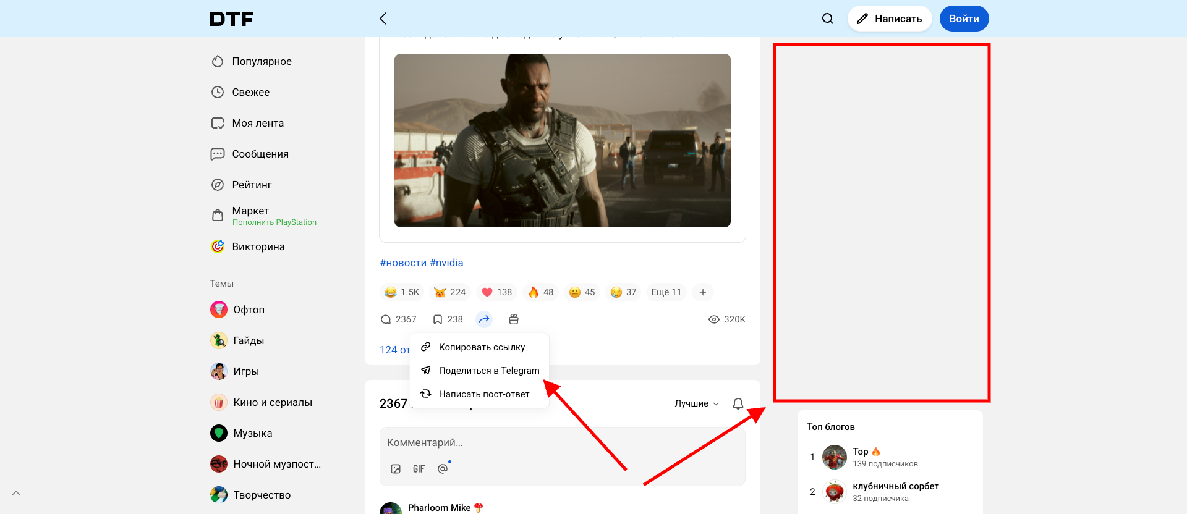The image size is (1187, 514).
Task: Open search with the magnifier icon
Action: point(828,19)
